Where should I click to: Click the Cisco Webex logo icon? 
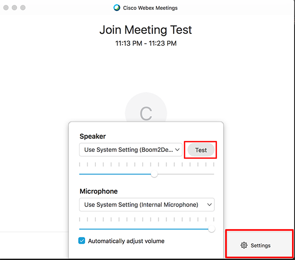click(x=117, y=8)
